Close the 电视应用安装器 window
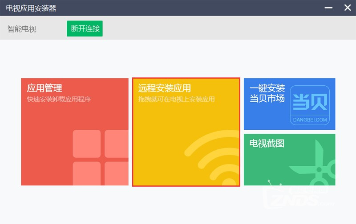This screenshot has width=356, height=224. pos(348,8)
